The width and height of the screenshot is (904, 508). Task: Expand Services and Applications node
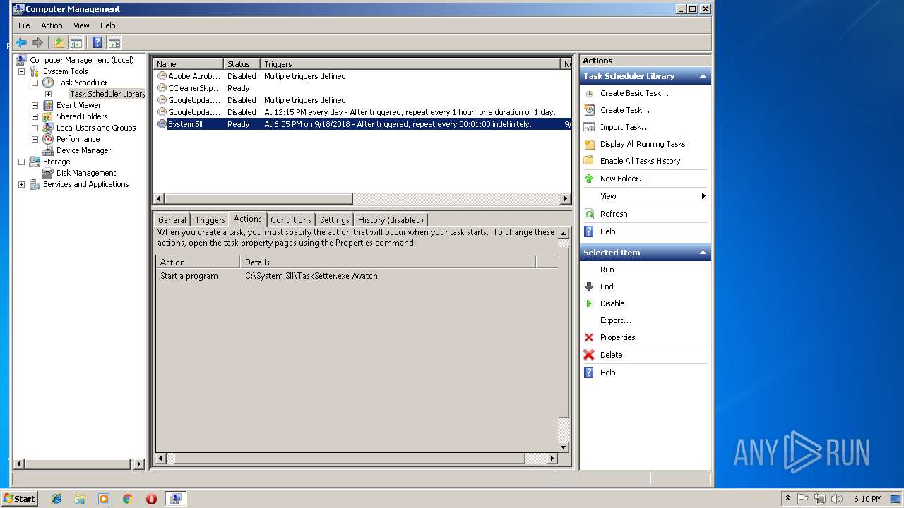tap(21, 184)
